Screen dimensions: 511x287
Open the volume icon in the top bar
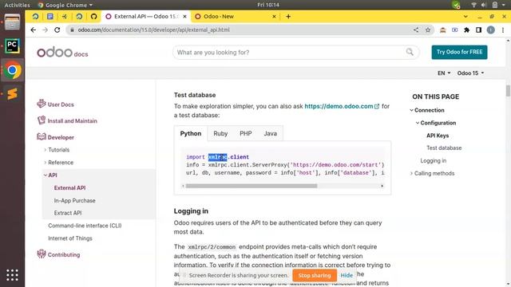tap(484, 5)
